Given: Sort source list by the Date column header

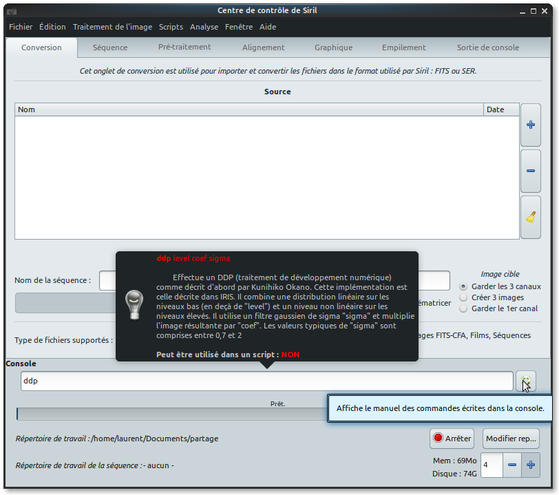Looking at the screenshot, I should coord(501,109).
